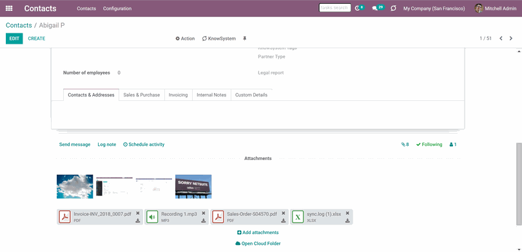The image size is (522, 252).
Task: Click PDF icon of Invoice-INV_2018_0007.pdf
Action: tap(65, 217)
